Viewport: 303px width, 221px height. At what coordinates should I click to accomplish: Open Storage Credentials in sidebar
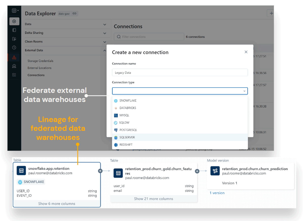click(40, 61)
